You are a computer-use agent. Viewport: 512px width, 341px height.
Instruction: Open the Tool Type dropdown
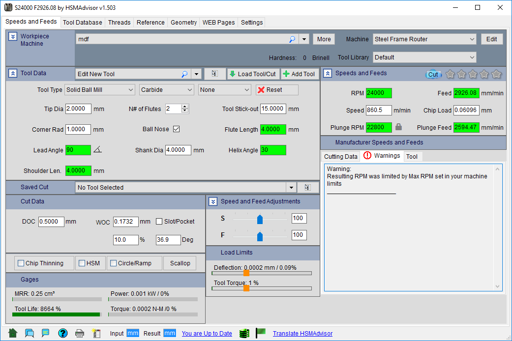[100, 90]
